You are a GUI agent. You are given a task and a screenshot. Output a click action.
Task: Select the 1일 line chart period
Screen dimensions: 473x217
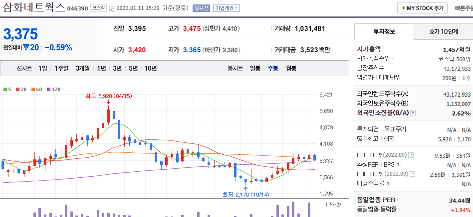coord(42,68)
